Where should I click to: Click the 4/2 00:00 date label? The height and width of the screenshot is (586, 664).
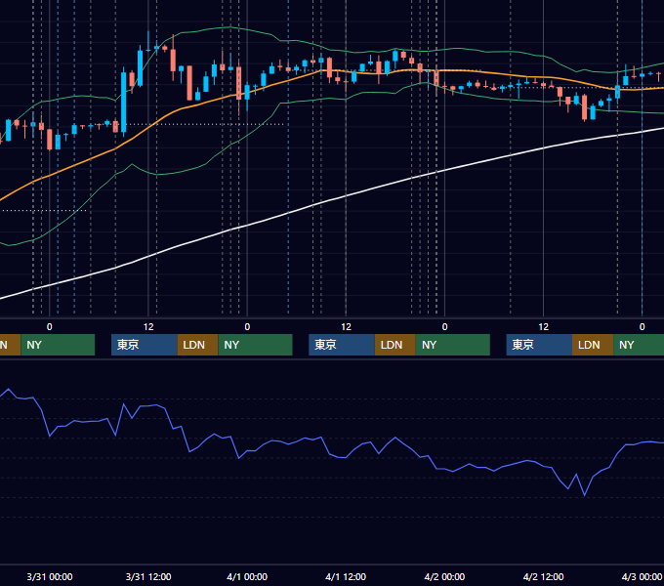444,576
